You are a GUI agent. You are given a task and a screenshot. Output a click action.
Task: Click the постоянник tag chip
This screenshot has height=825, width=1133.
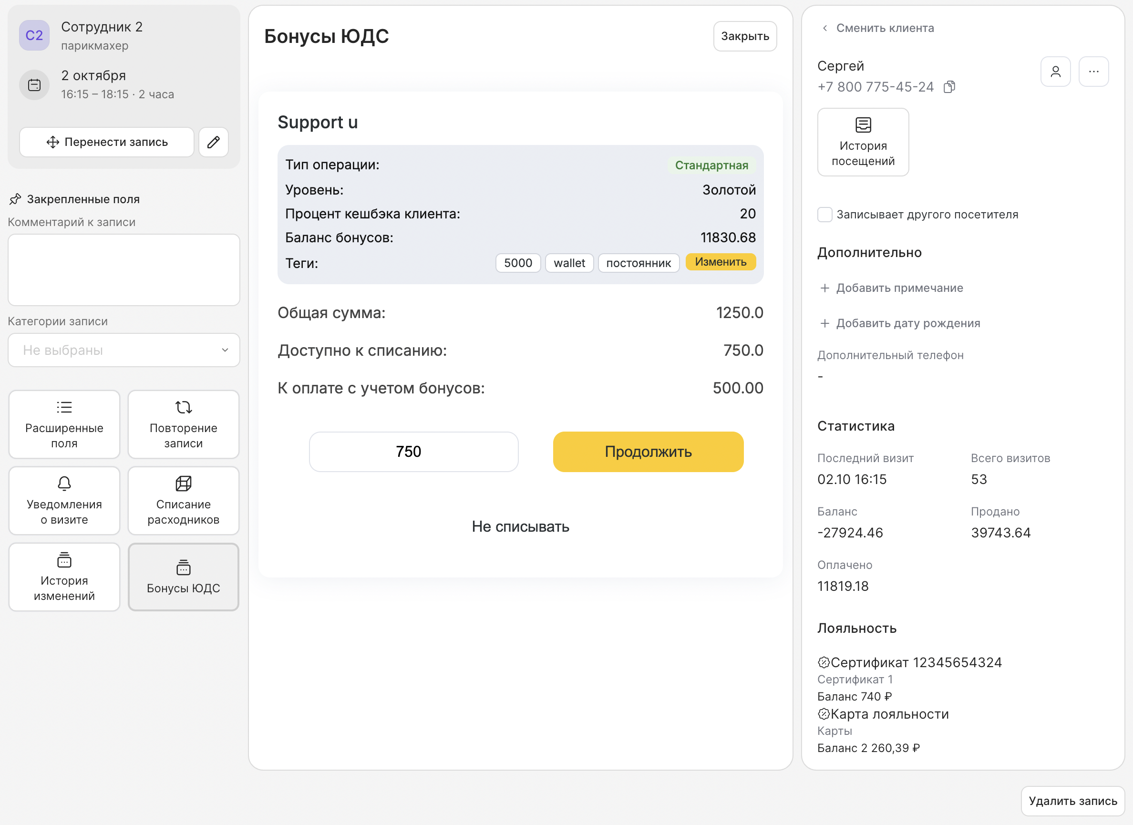tap(639, 263)
